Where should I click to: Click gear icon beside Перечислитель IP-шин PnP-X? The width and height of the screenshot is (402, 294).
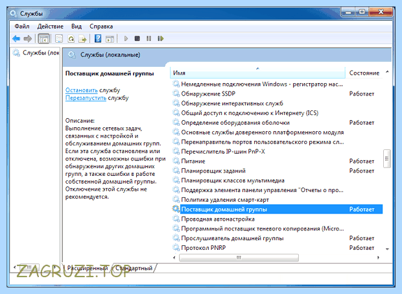click(176, 151)
